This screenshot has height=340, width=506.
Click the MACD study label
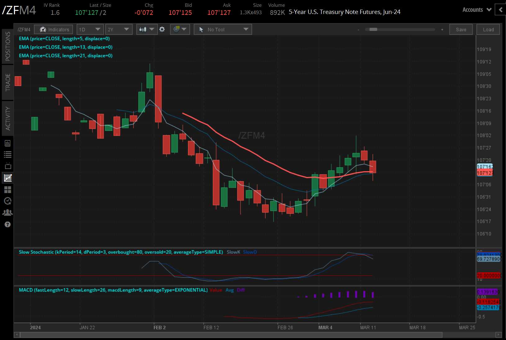(113, 290)
